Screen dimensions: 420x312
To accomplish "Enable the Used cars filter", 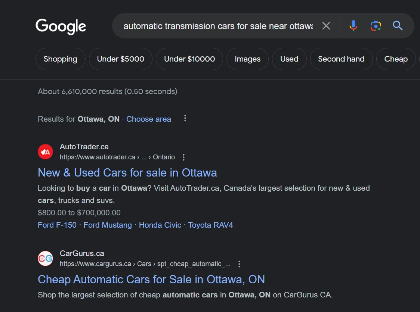I will (x=289, y=59).
